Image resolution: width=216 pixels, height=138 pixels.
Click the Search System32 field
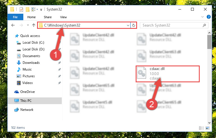[x=172, y=25]
